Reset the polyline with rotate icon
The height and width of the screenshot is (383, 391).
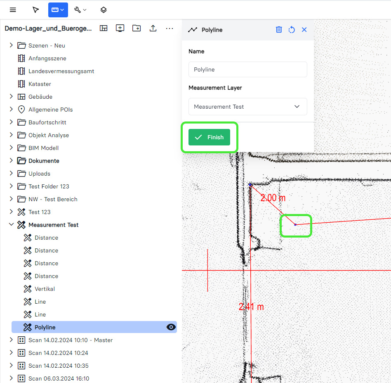[291, 30]
